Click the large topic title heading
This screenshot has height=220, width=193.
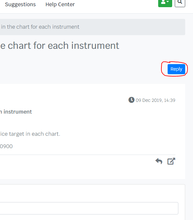[60, 46]
